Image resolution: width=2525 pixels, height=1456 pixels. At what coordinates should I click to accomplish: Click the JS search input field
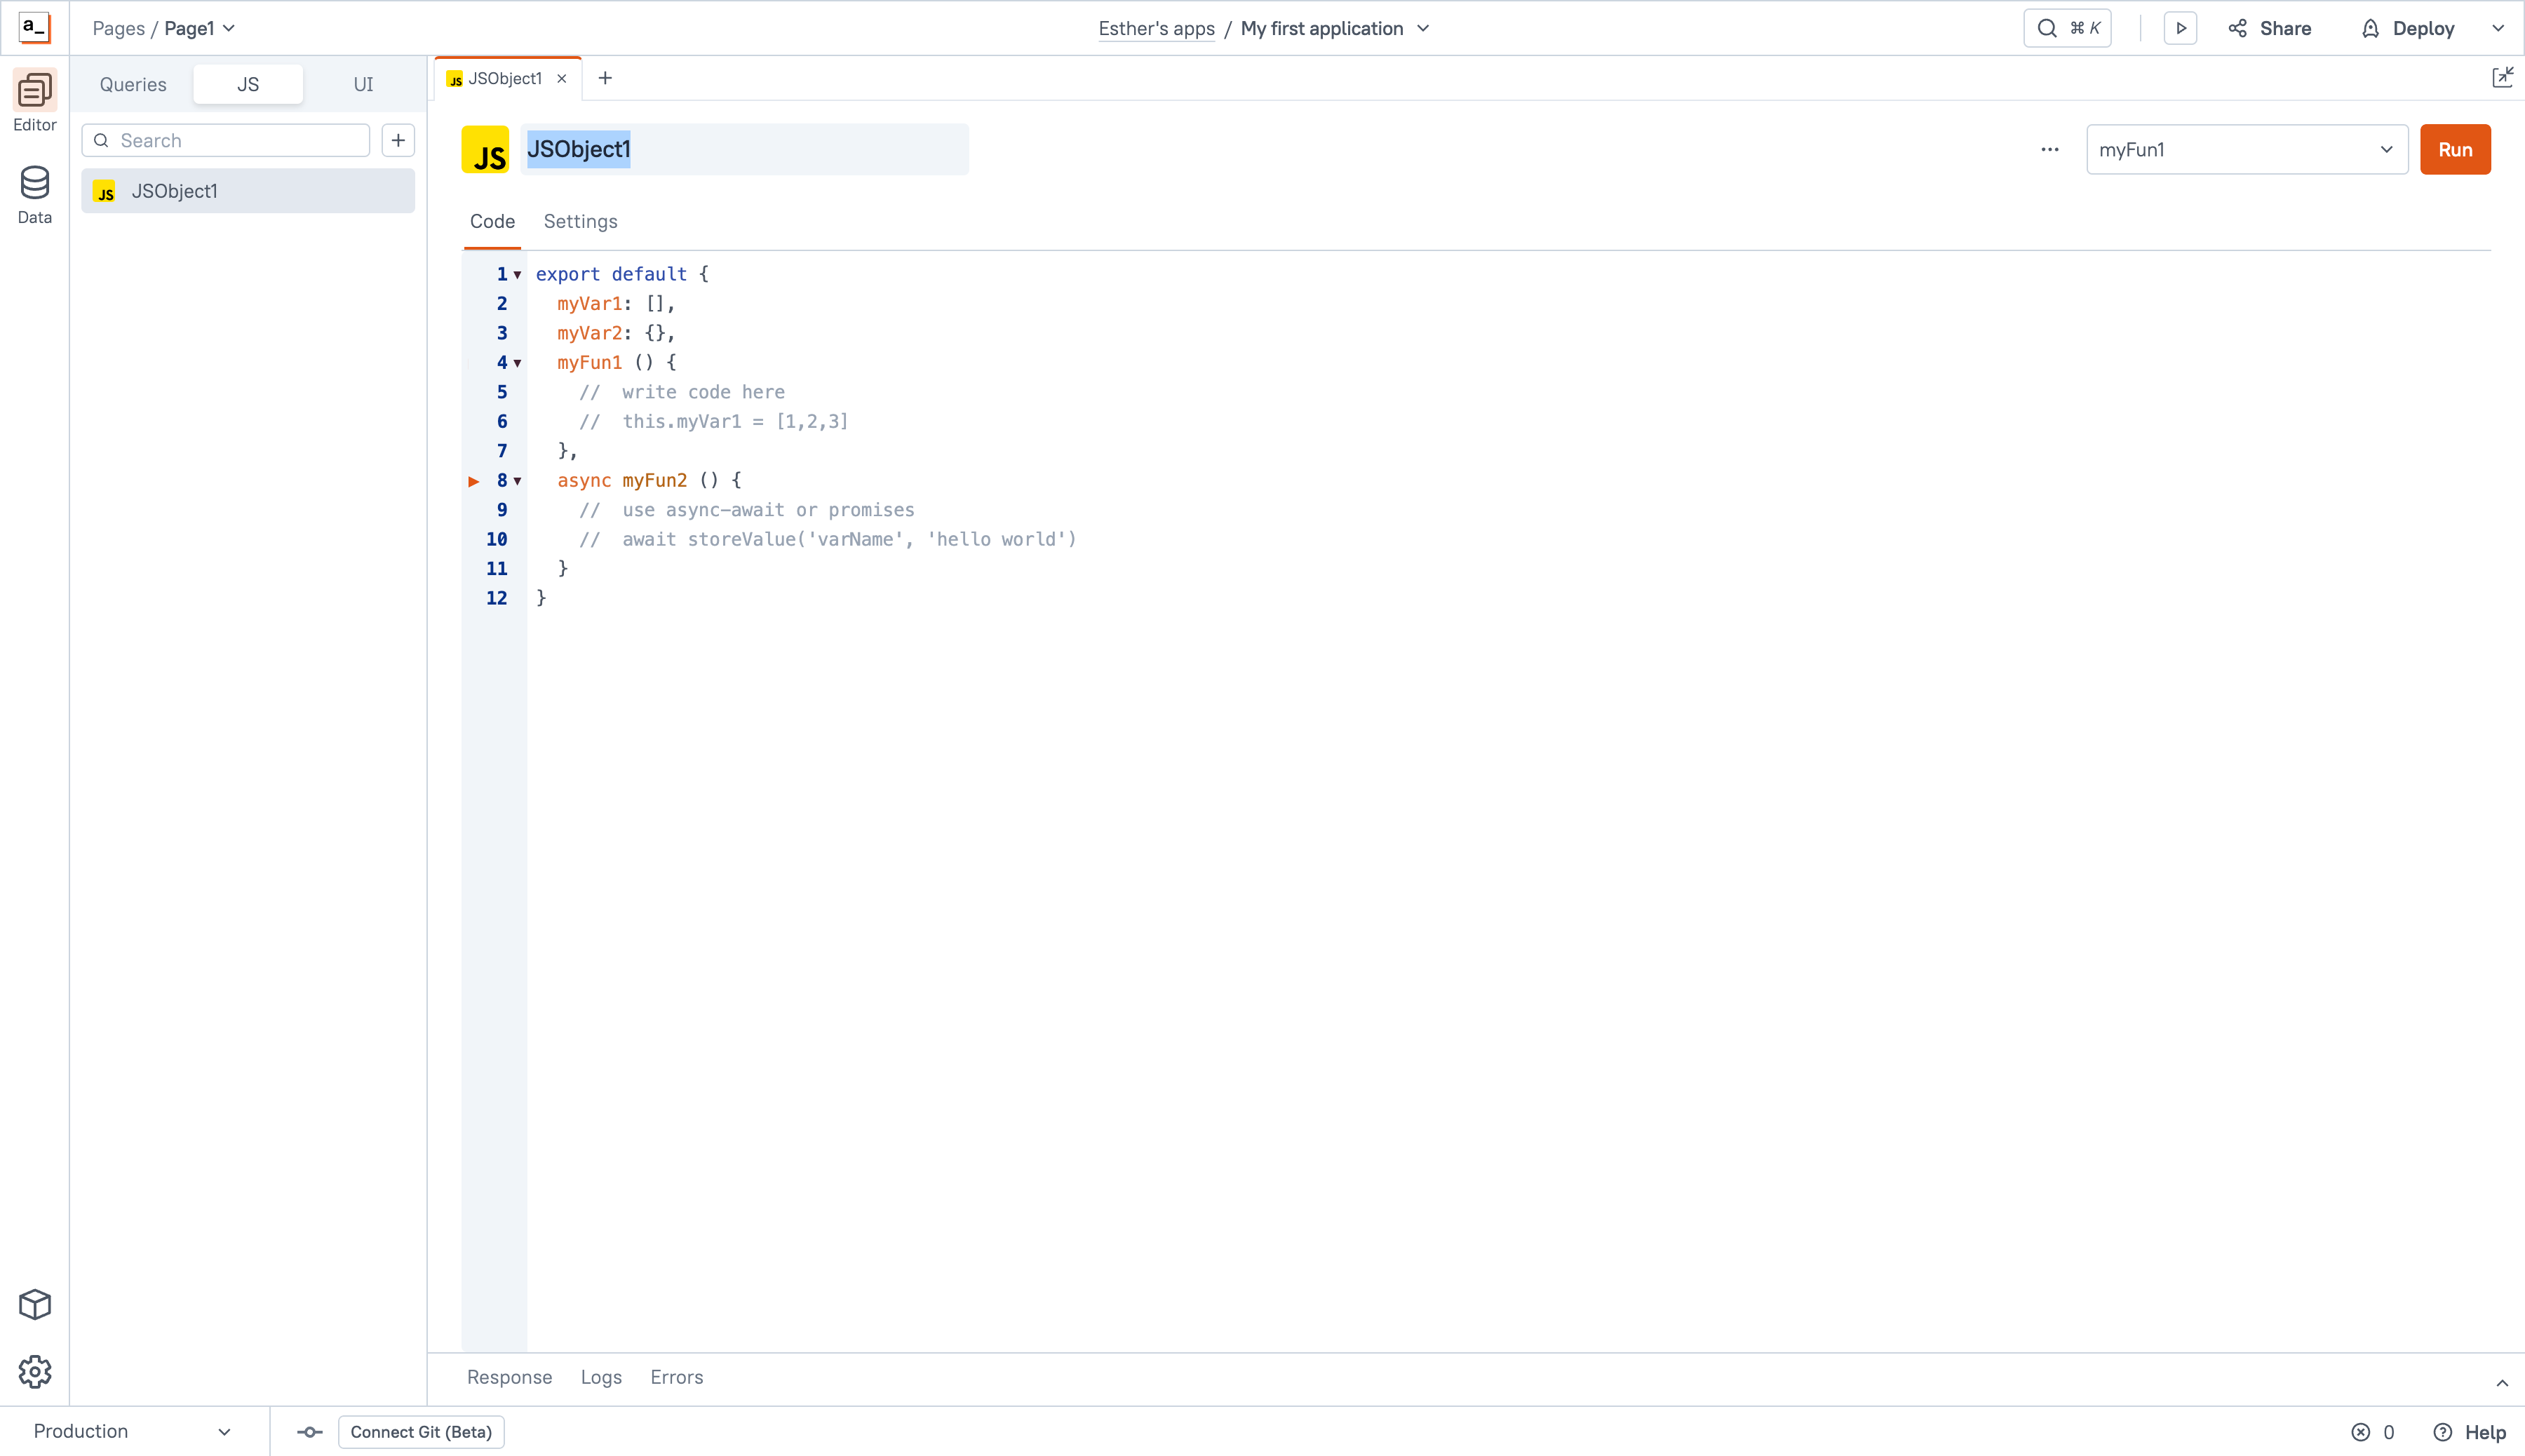[238, 140]
